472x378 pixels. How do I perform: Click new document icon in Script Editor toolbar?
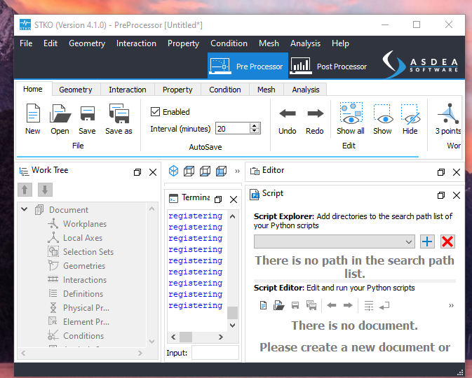[x=264, y=306]
